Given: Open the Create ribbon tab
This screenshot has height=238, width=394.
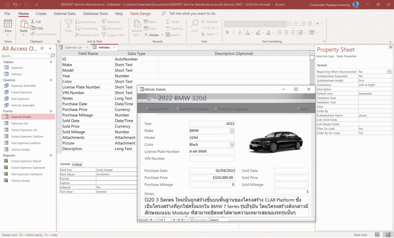Looking at the screenshot, I should pyautogui.click(x=41, y=14).
